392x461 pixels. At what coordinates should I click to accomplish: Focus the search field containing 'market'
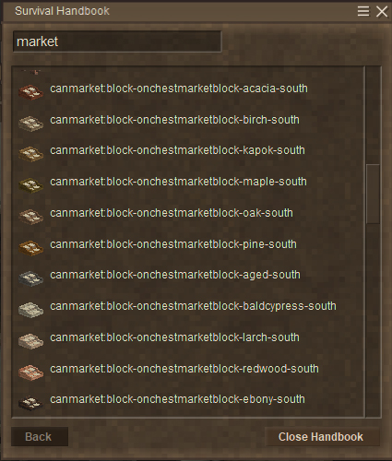pos(117,41)
